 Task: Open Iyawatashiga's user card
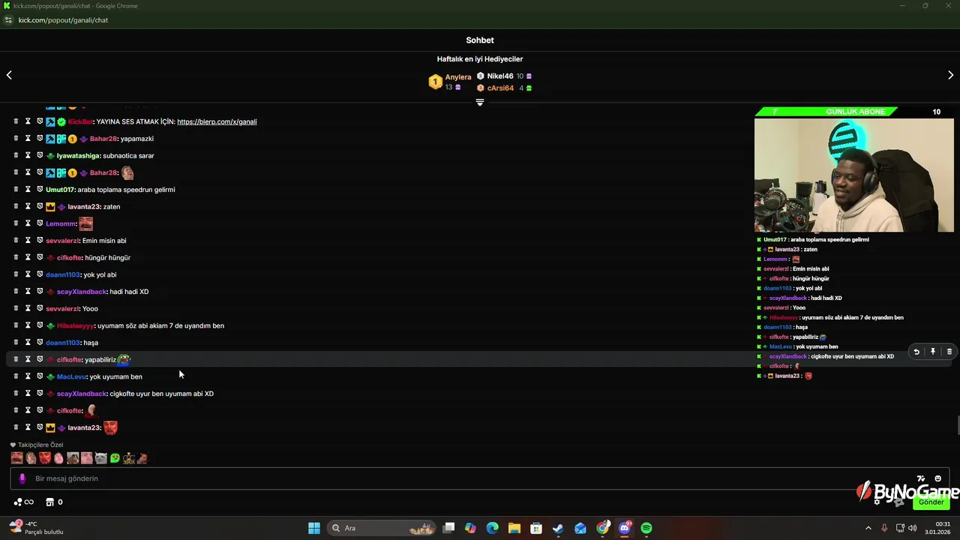(78, 155)
